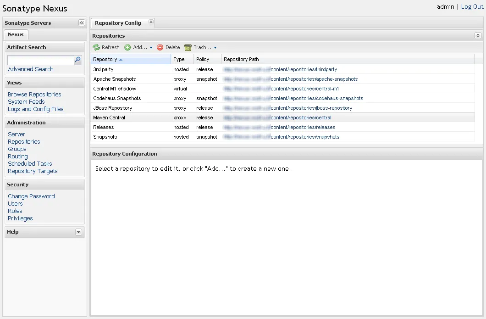Screen dimensions: 486x319
Task: Click the Repository Path column header
Action: coord(348,59)
